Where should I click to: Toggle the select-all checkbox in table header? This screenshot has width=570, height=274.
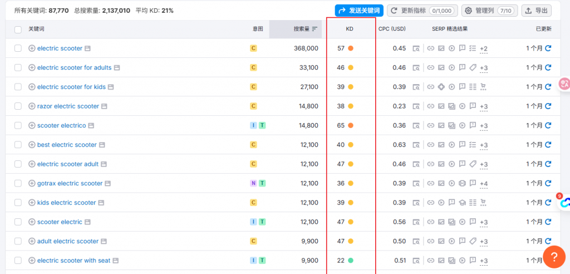tap(18, 29)
